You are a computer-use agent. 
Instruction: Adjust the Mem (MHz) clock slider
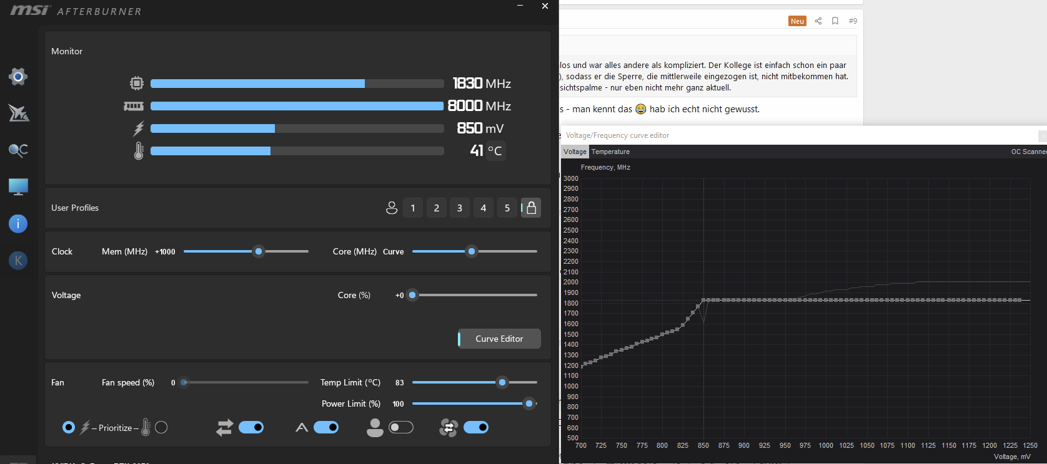(259, 251)
